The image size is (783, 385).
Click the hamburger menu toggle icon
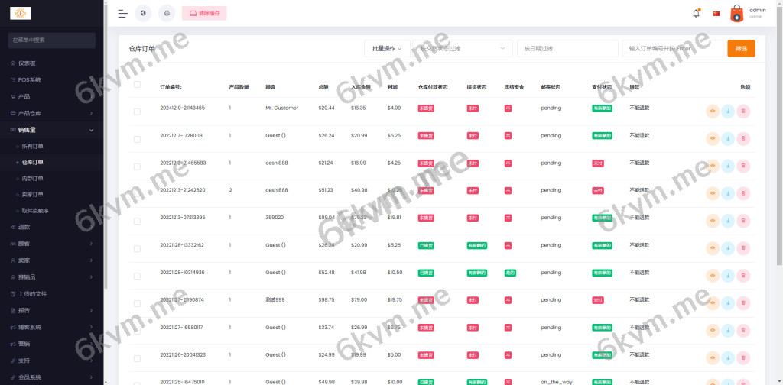tap(123, 13)
